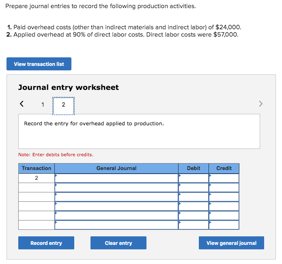Focus third row Debit amount field
The image size is (282, 264).
[194, 197]
